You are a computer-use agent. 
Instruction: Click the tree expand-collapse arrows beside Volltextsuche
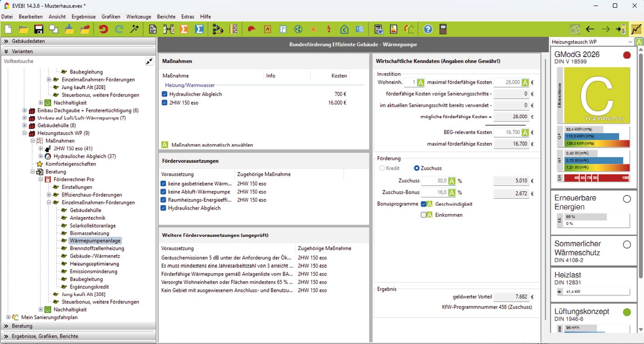[x=149, y=61]
